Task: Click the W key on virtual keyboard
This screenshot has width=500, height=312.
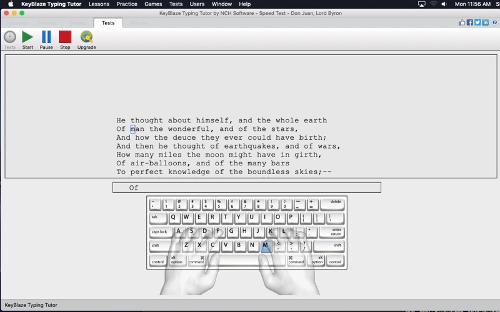Action: (x=186, y=217)
